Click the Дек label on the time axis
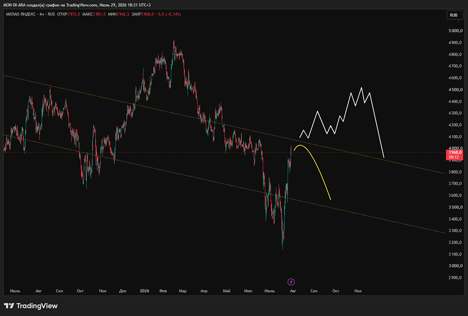Screen dimensions: 468x316 [x=123, y=291]
